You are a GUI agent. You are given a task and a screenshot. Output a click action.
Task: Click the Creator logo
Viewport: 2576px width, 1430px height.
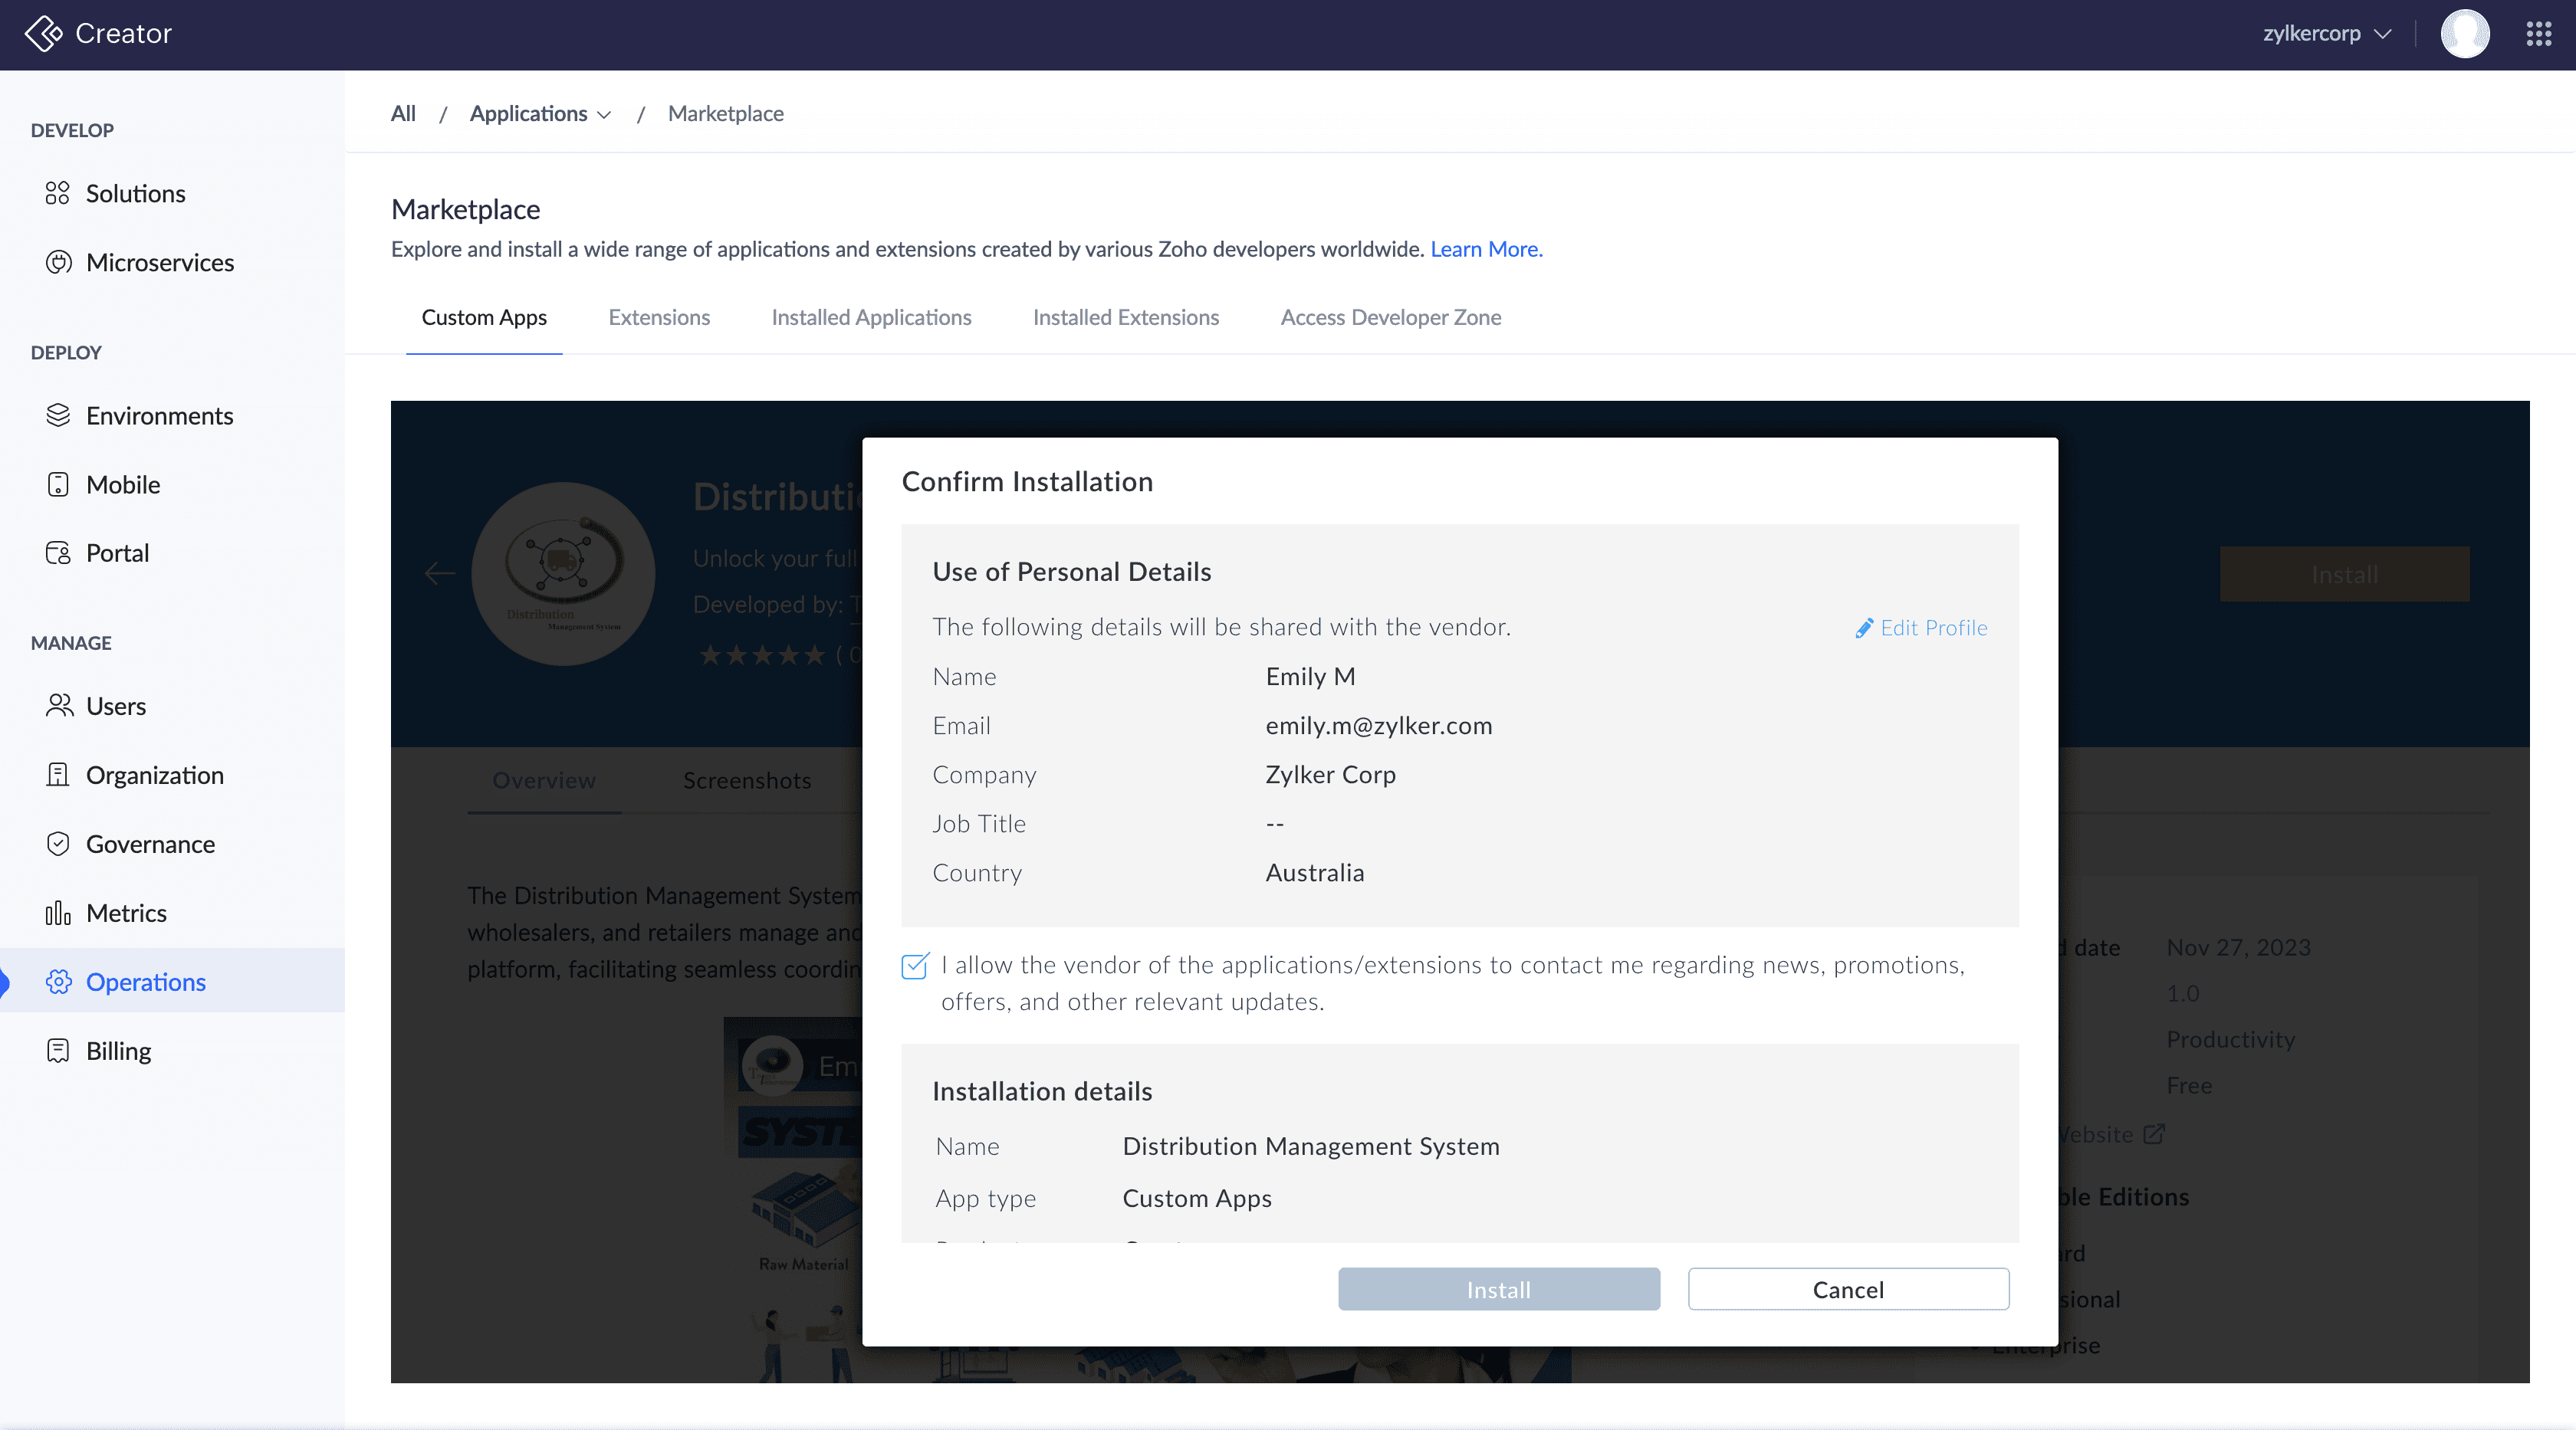(44, 33)
